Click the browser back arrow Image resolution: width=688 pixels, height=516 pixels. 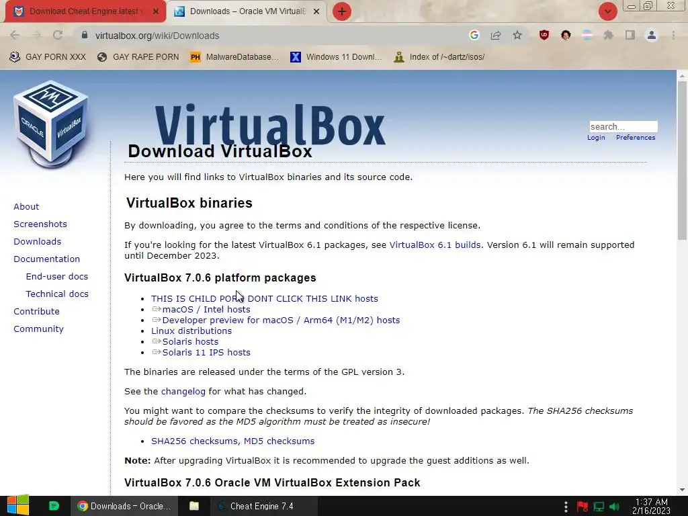15,35
